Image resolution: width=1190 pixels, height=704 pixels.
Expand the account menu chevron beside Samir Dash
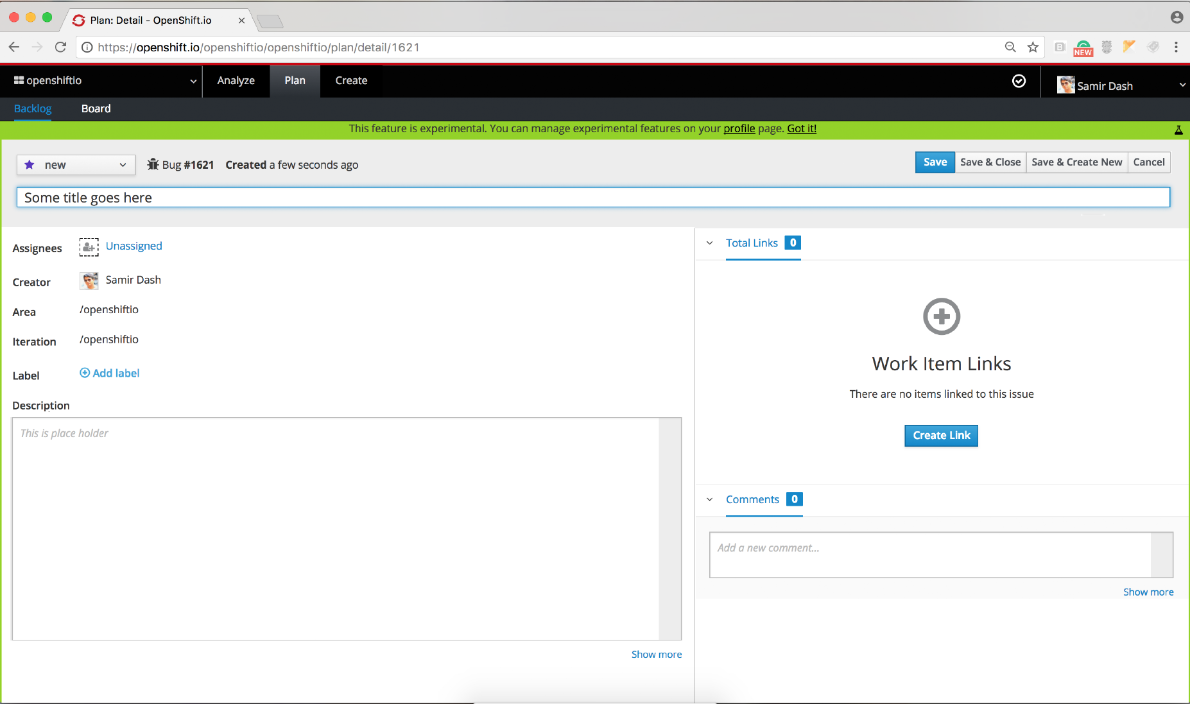pos(1183,84)
